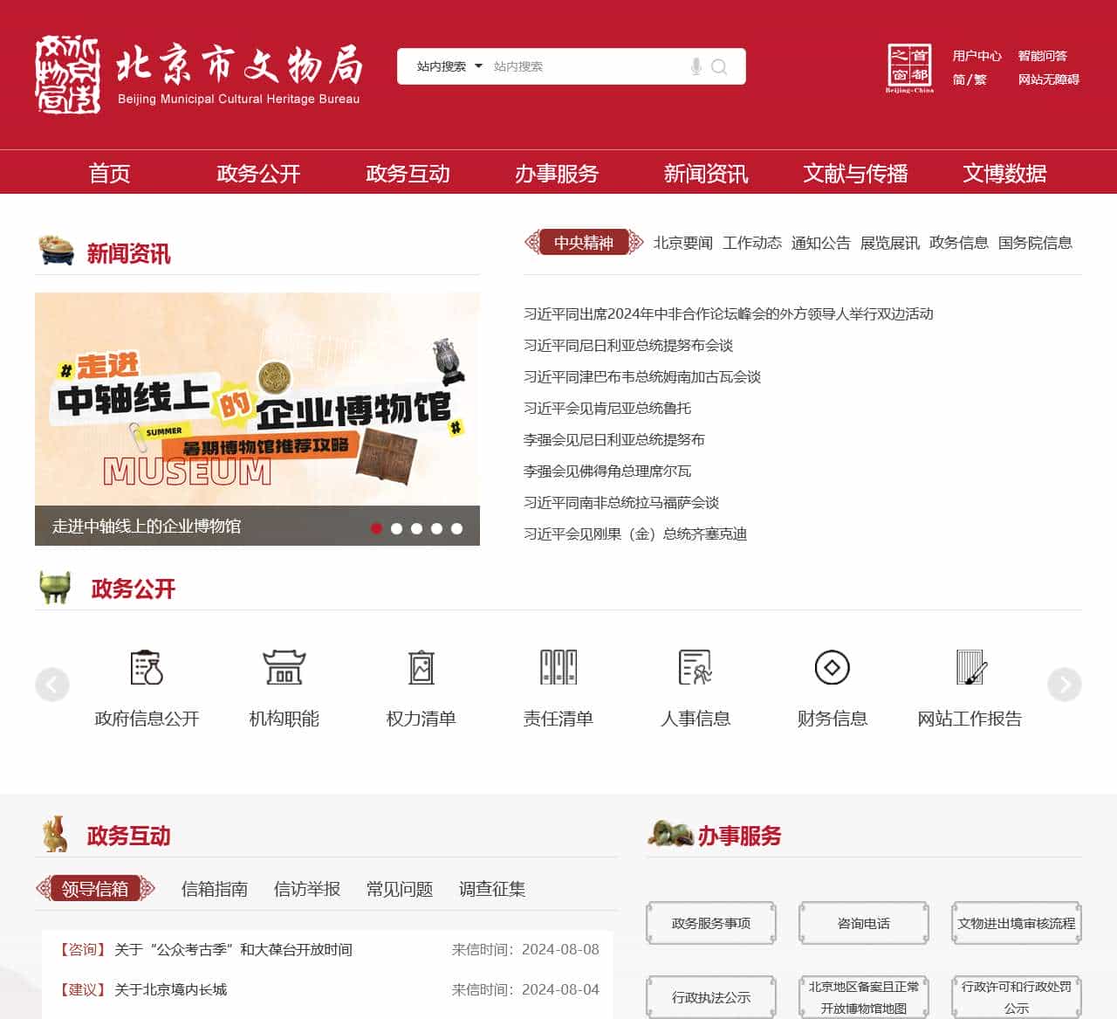Open the 关于“公众考古季”和大葆台开放时间 inquiry
The width and height of the screenshot is (1117, 1019).
[x=233, y=949]
